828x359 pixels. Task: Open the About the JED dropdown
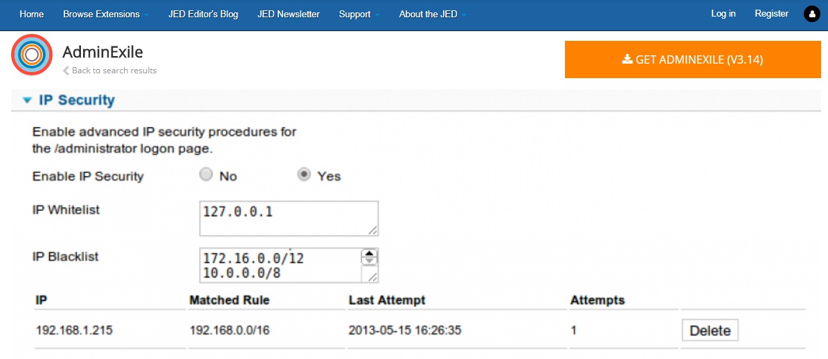point(433,15)
